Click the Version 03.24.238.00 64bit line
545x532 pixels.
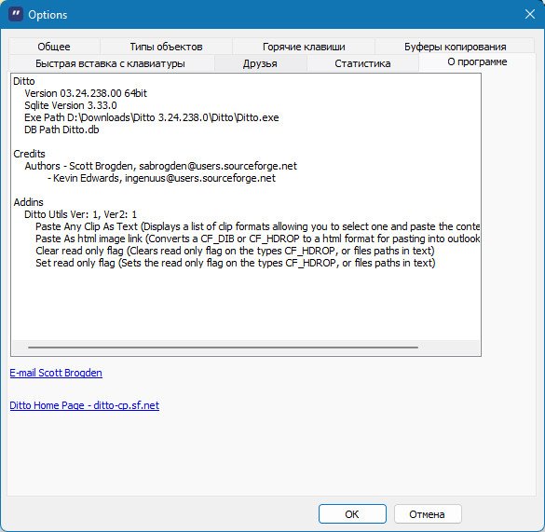click(86, 93)
